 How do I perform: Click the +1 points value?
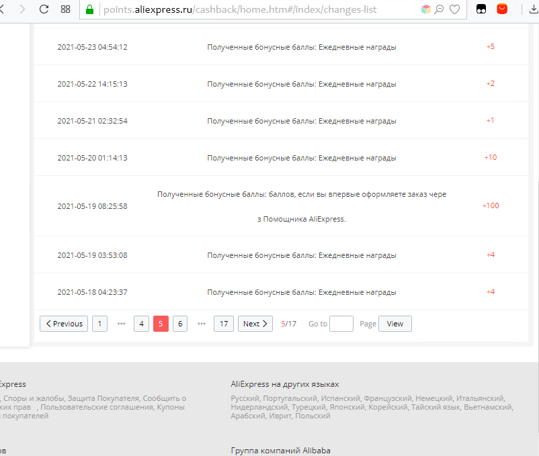coord(491,120)
